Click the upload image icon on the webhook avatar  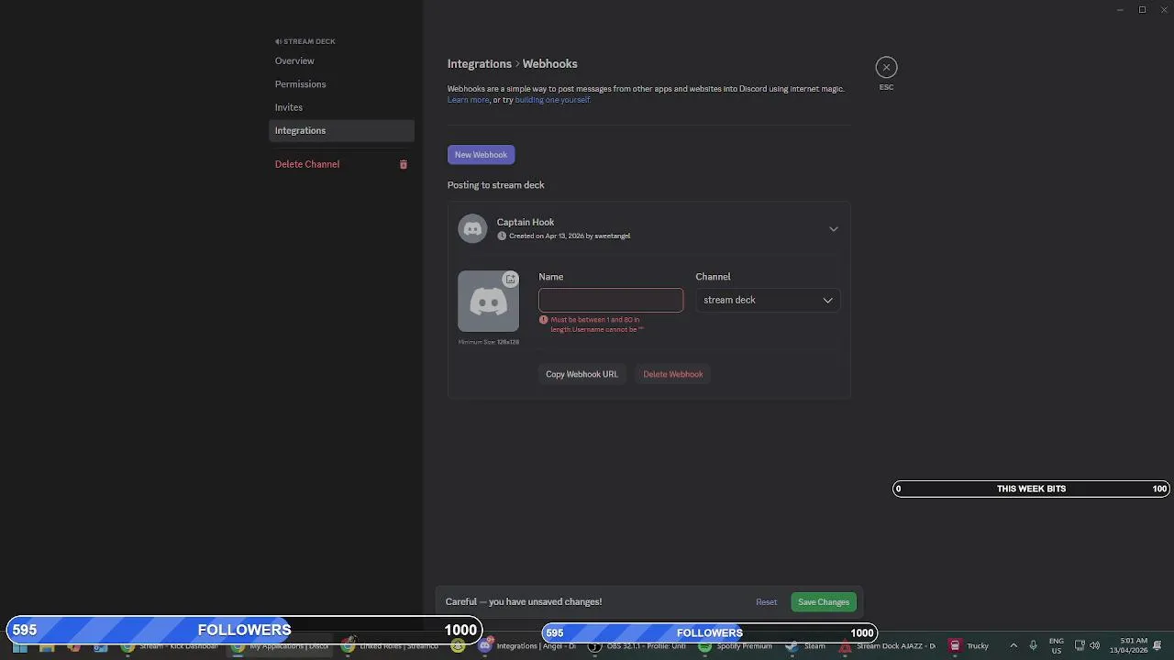(511, 279)
